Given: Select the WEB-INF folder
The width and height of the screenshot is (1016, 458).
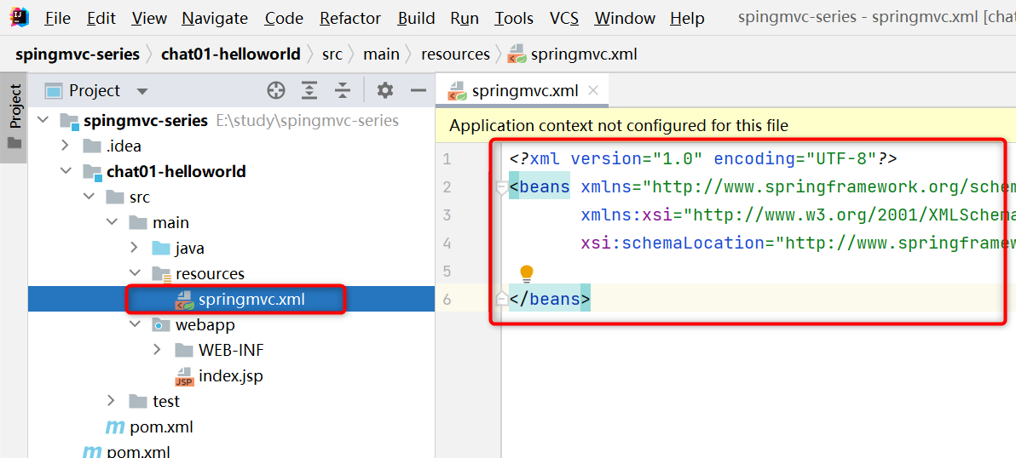Looking at the screenshot, I should coord(231,350).
